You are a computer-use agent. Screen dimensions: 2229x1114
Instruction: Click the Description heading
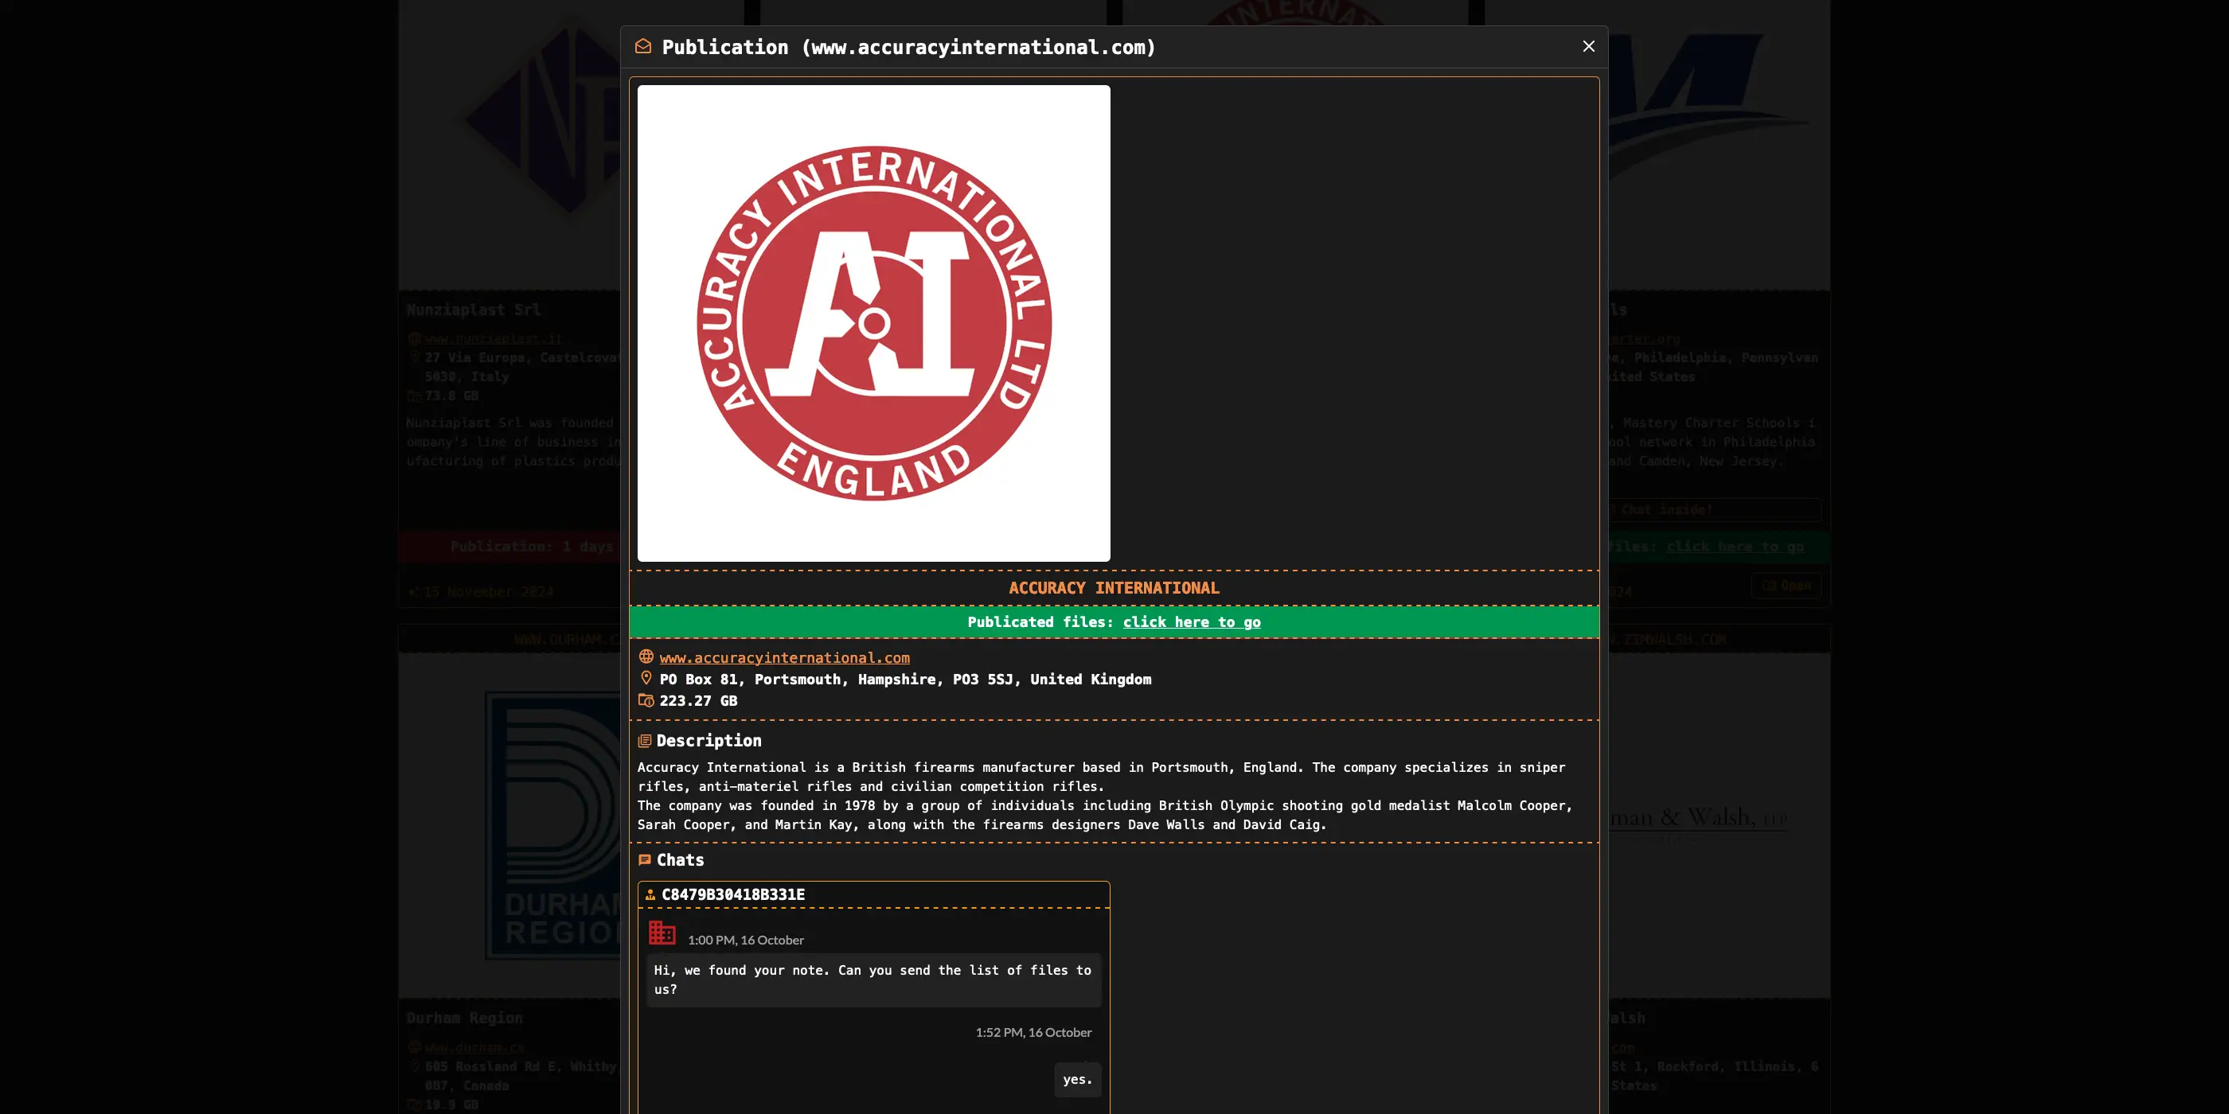pos(709,740)
